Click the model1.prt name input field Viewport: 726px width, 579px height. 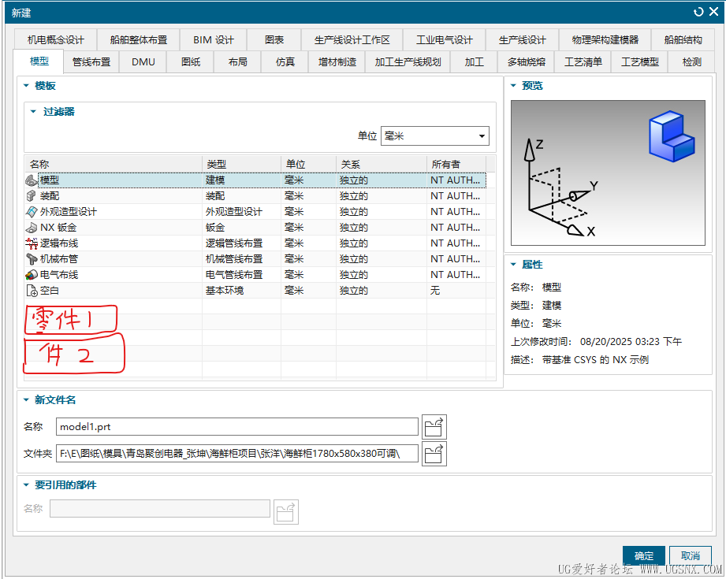[x=236, y=427]
